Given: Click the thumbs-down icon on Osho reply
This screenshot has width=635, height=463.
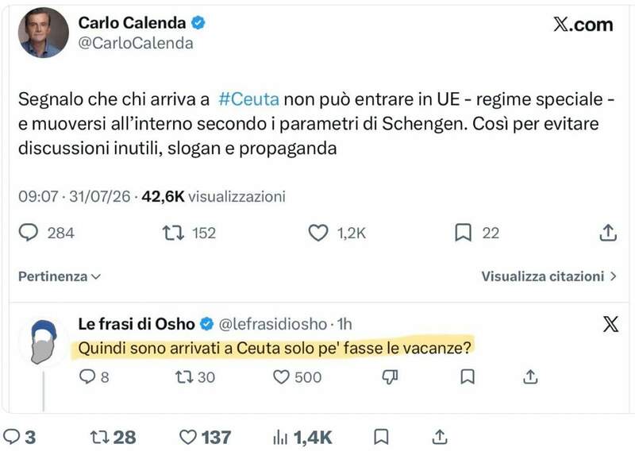Looking at the screenshot, I should [390, 377].
